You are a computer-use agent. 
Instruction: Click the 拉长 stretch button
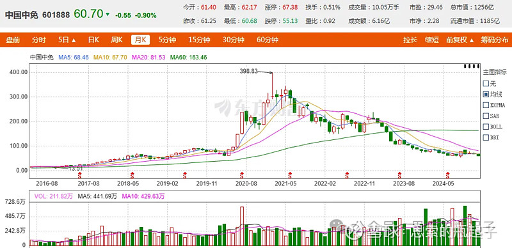(410, 40)
